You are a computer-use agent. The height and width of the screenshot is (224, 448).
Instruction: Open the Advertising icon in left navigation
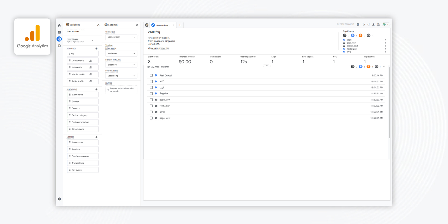[59, 46]
